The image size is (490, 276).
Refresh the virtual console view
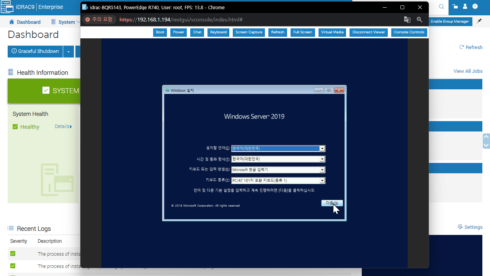click(x=278, y=32)
